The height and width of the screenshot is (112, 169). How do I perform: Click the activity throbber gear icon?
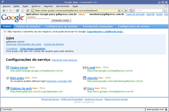coord(166,6)
